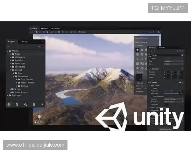191x153 pixels.
Task: Open the Layer dropdown in Inspector
Action: 173,64
